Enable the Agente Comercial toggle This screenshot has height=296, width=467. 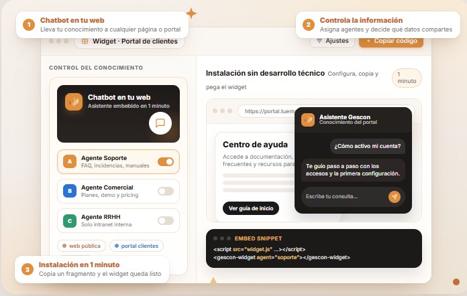165,191
